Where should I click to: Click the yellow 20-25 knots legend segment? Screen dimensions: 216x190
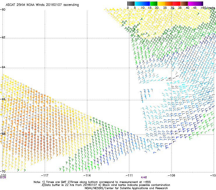coord(161,4)
